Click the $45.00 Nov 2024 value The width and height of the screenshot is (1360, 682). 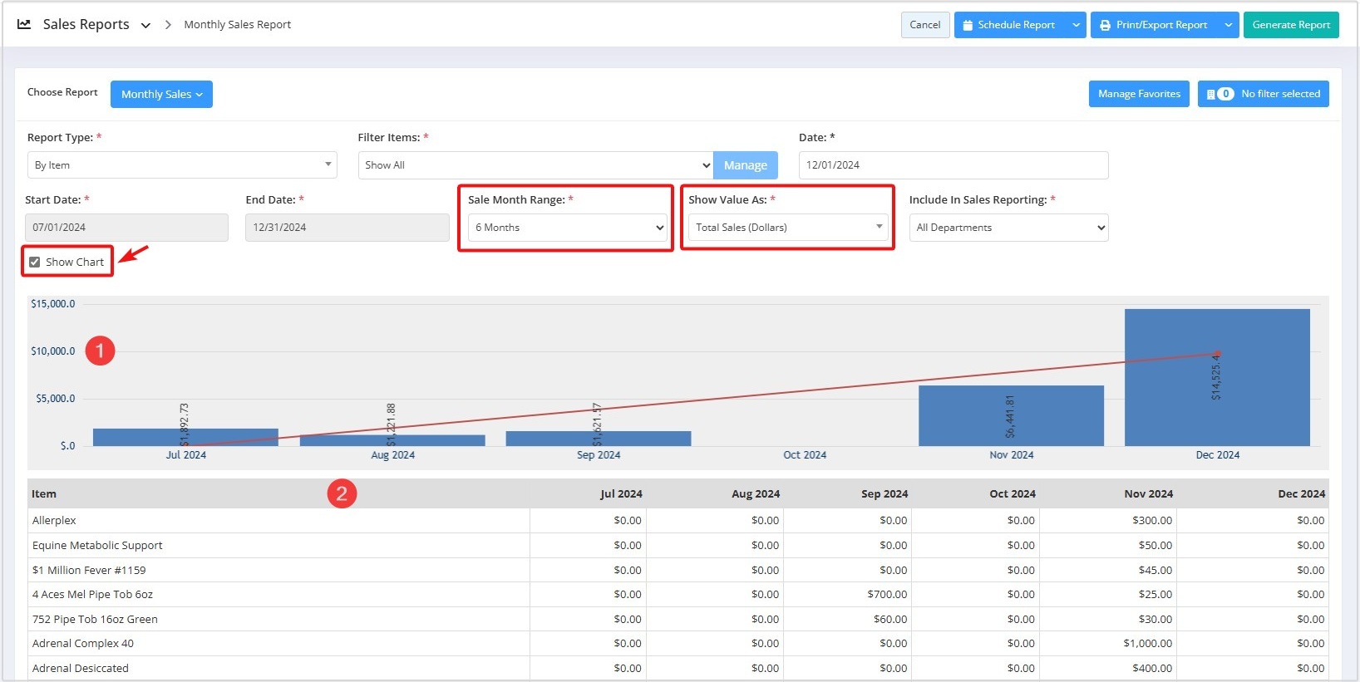[x=1156, y=570]
